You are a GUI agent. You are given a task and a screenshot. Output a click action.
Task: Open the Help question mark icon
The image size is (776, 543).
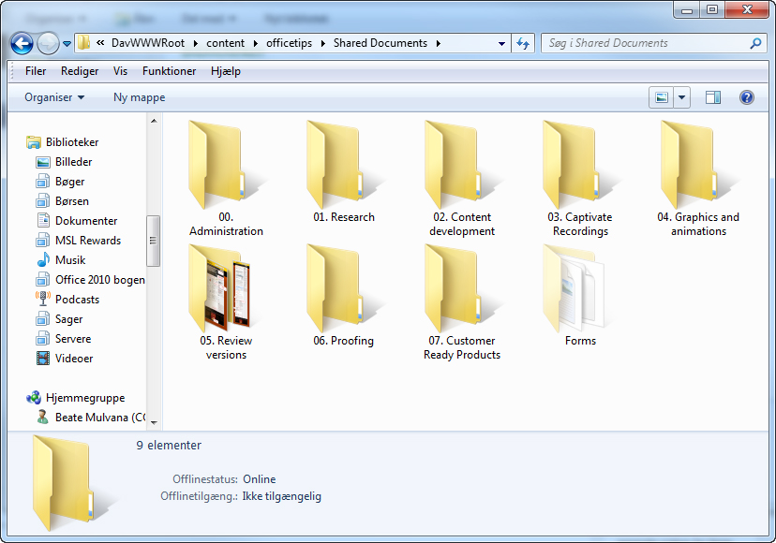(x=746, y=97)
